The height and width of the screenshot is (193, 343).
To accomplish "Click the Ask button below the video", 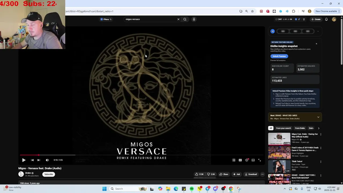I will pos(237,174).
